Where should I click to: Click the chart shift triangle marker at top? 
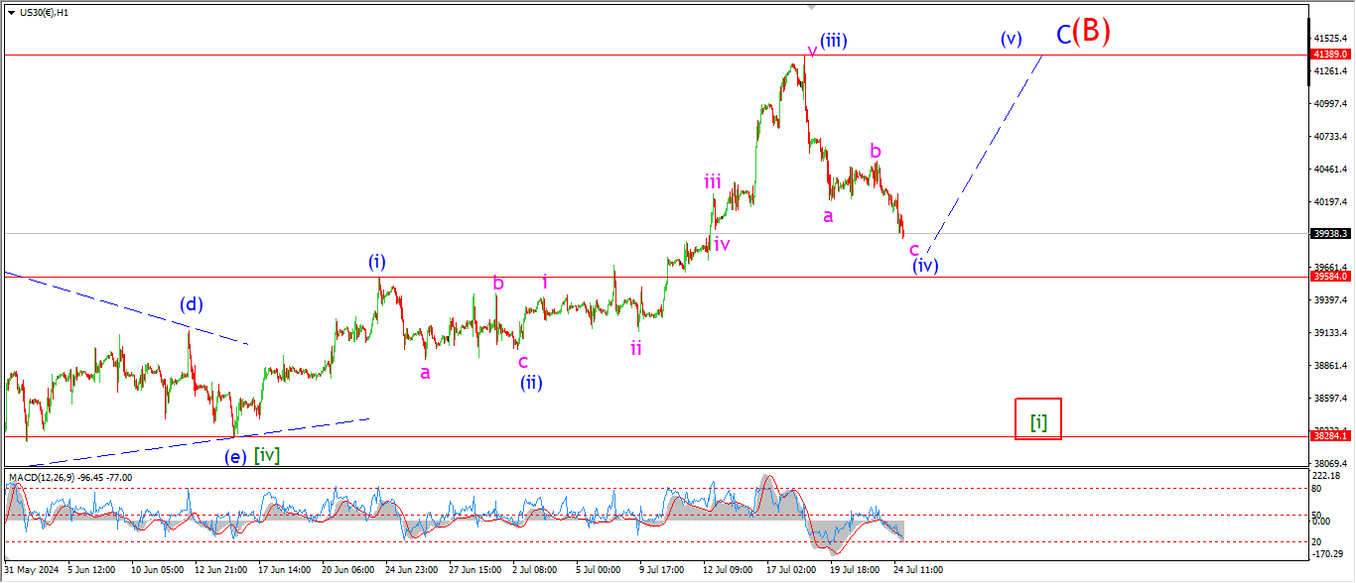click(x=811, y=7)
